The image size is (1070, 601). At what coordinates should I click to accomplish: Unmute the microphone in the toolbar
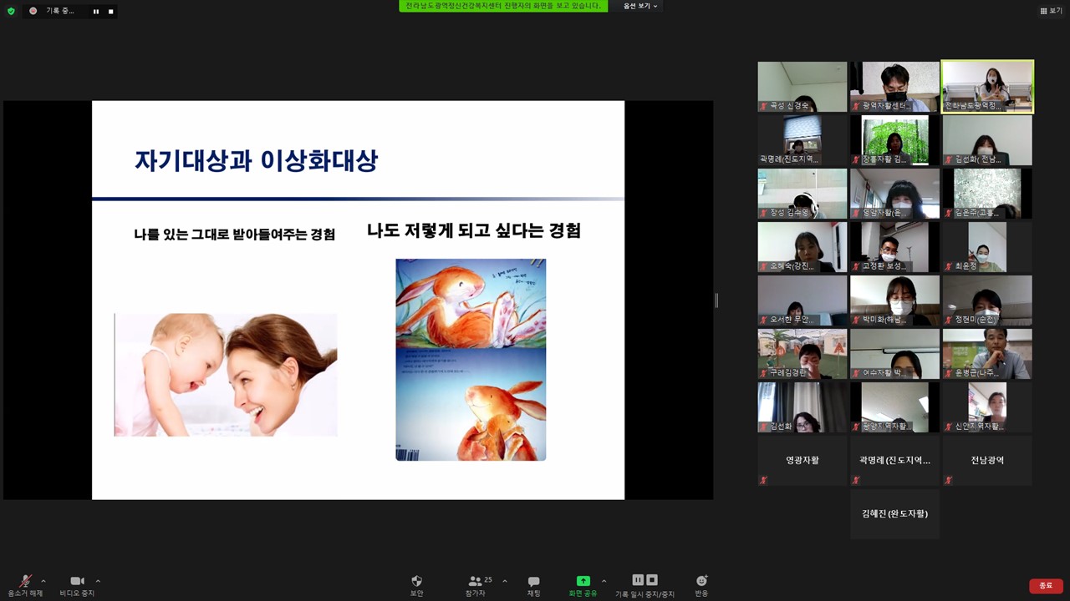[25, 582]
